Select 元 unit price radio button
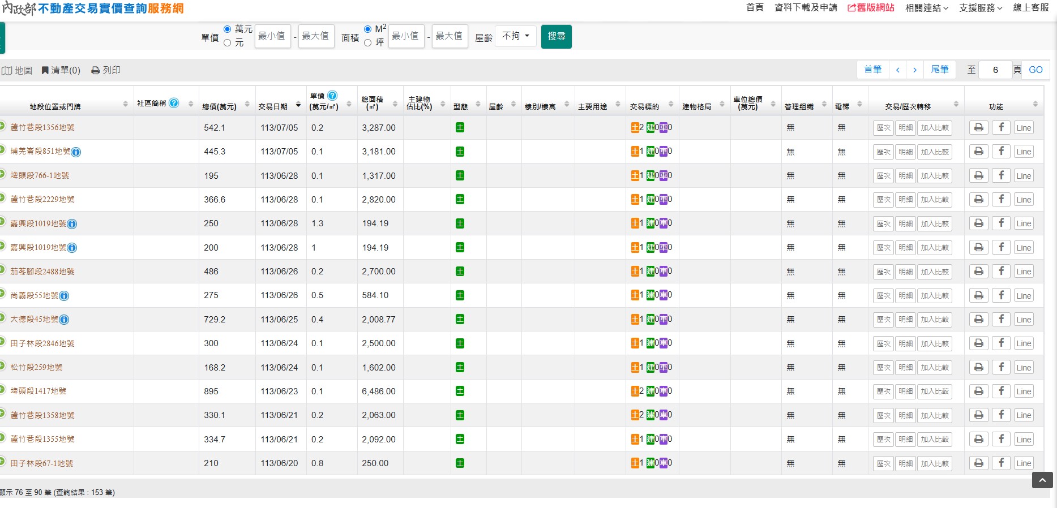Image resolution: width=1057 pixels, height=508 pixels. (x=228, y=43)
